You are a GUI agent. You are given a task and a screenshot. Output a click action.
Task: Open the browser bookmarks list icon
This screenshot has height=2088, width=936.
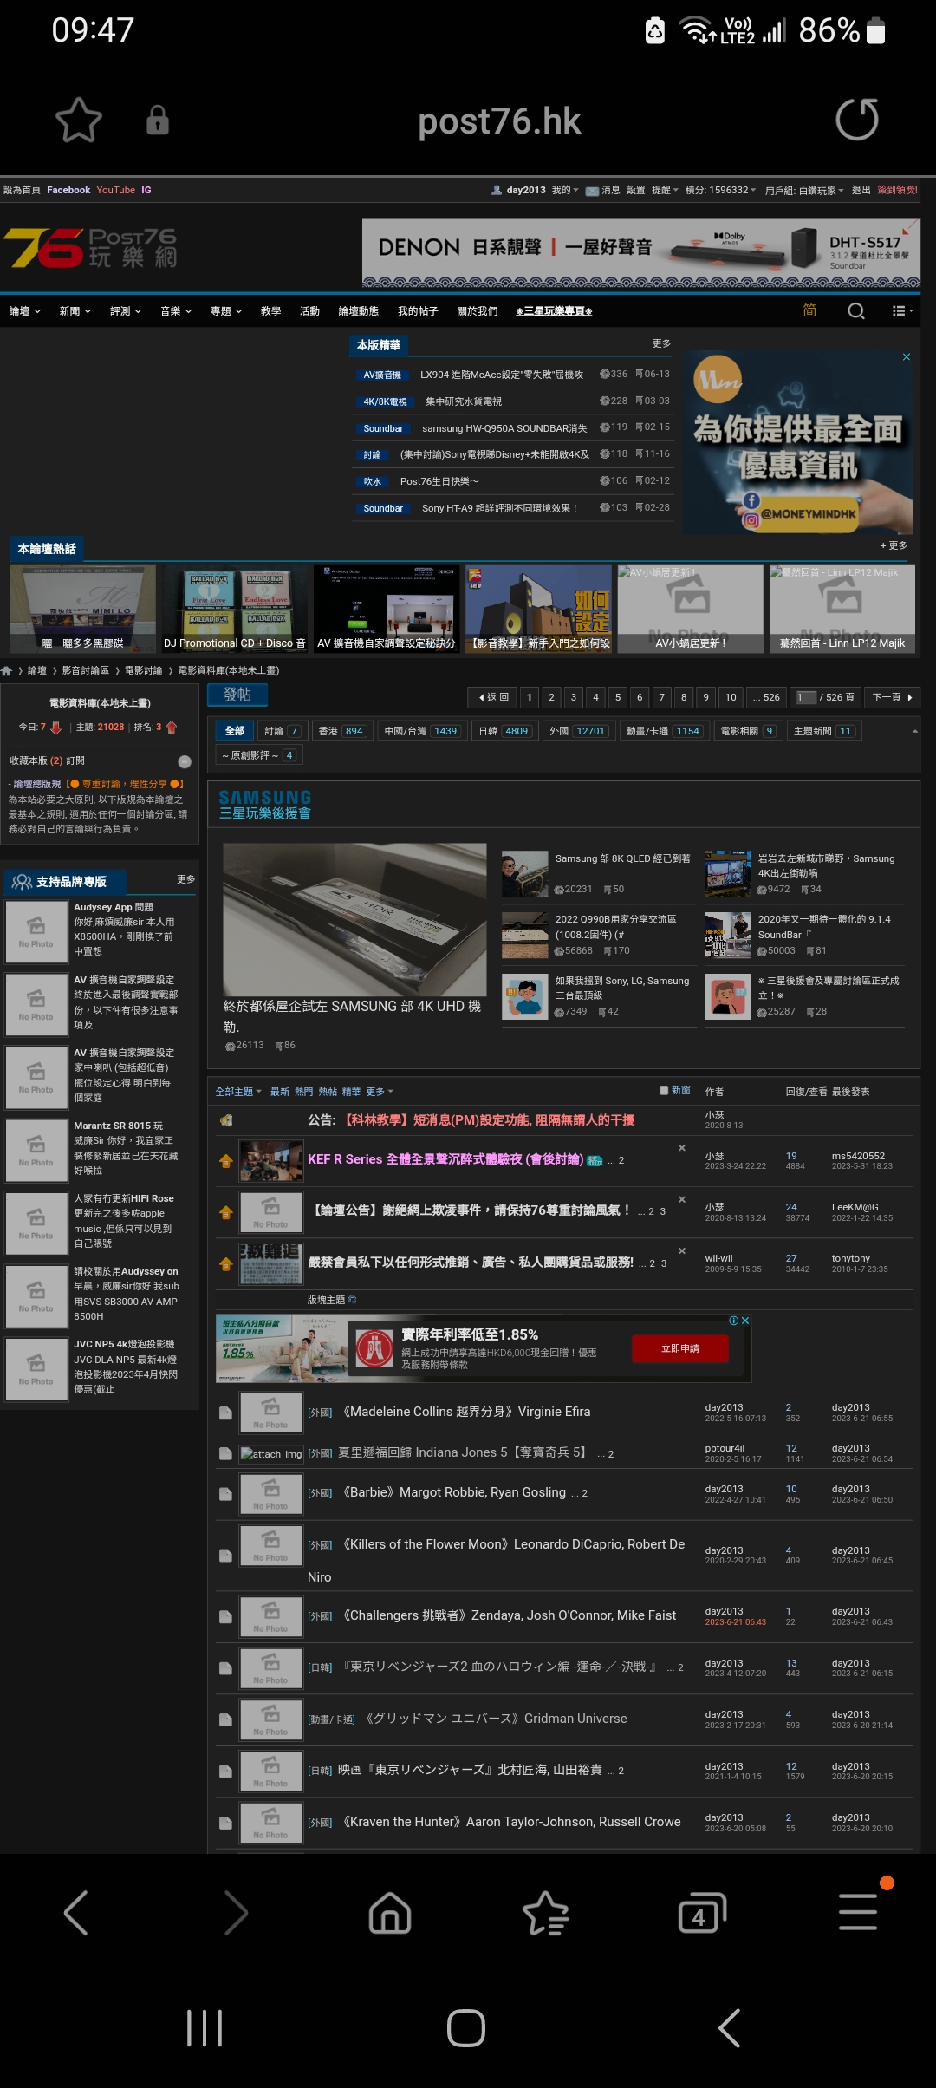click(546, 1912)
